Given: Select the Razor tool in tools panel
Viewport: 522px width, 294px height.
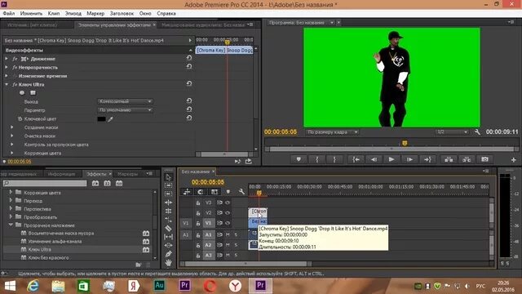Looking at the screenshot, I should (169, 229).
